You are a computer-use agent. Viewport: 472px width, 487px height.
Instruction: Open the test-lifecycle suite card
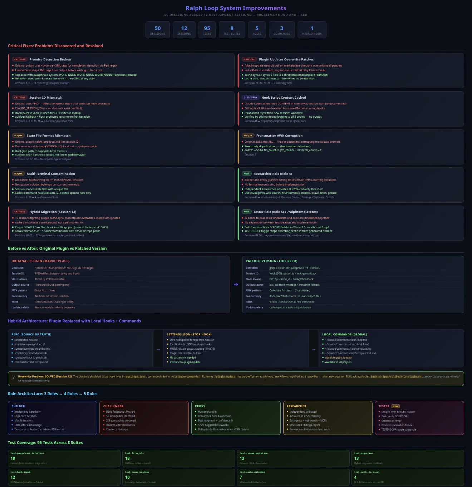[x=179, y=458]
